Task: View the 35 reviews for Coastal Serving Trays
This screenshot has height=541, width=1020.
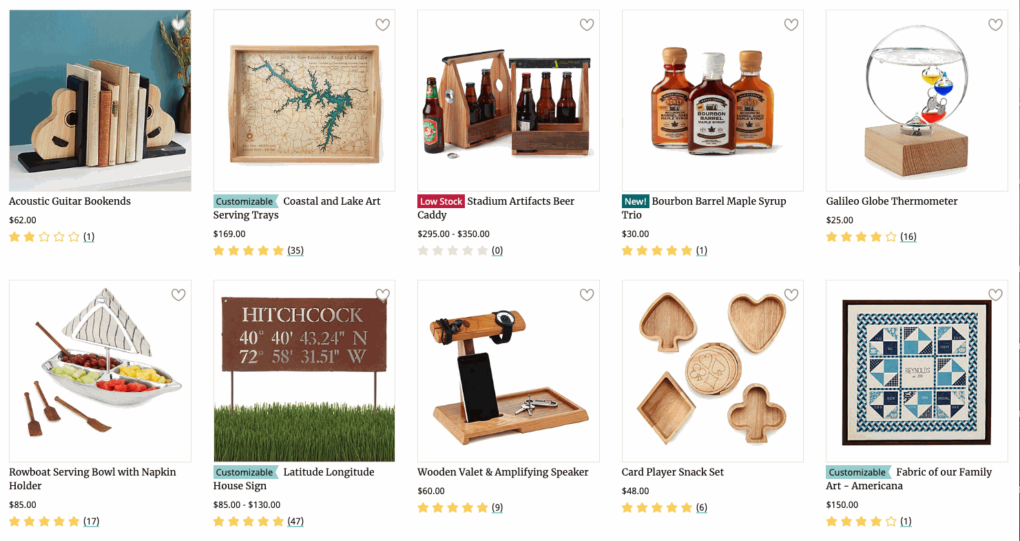Action: pyautogui.click(x=295, y=250)
